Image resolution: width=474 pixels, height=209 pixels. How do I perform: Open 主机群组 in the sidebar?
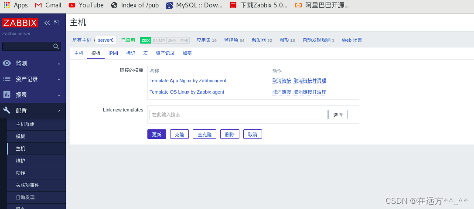click(x=25, y=124)
